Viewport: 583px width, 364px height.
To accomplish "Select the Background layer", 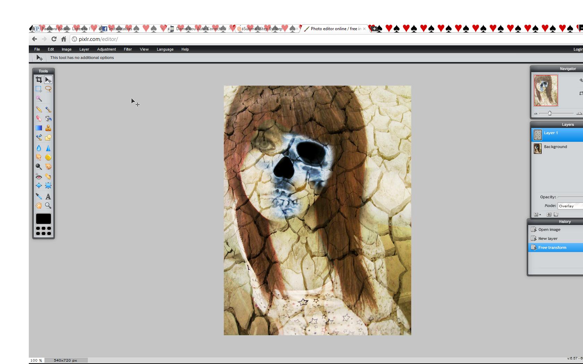I will pyautogui.click(x=557, y=149).
